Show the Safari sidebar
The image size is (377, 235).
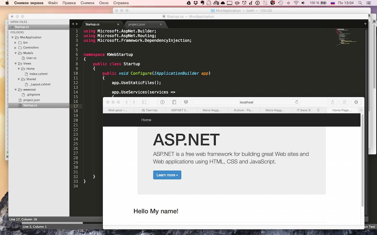144,102
